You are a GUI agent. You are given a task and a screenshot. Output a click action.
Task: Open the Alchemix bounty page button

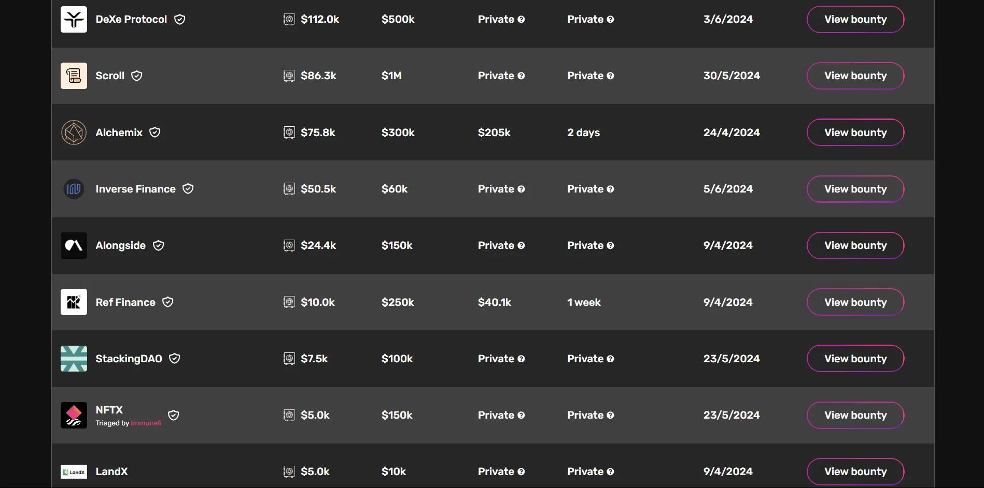tap(855, 132)
